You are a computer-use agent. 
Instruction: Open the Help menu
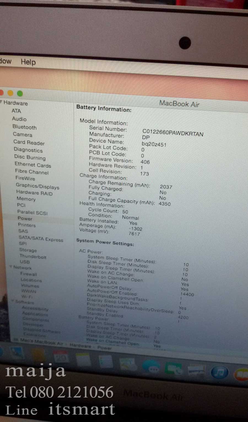tap(28, 62)
